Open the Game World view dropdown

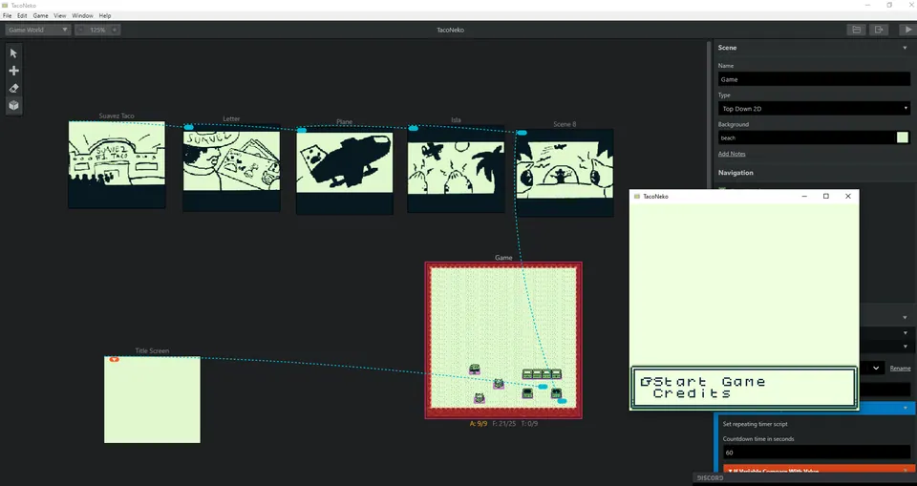point(38,30)
